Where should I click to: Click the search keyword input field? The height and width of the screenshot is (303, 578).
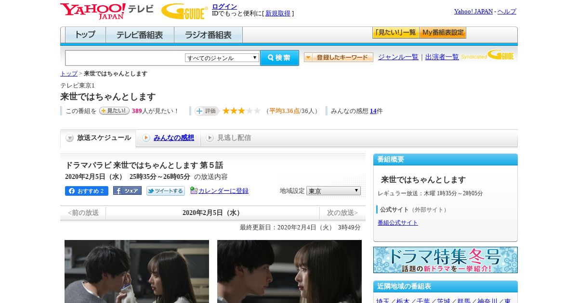click(x=125, y=58)
